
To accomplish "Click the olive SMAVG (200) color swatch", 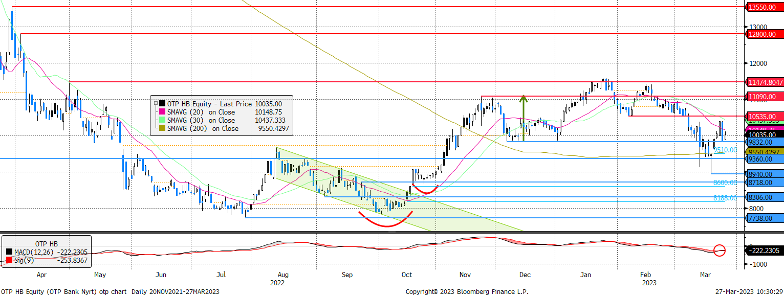I will tap(162, 128).
